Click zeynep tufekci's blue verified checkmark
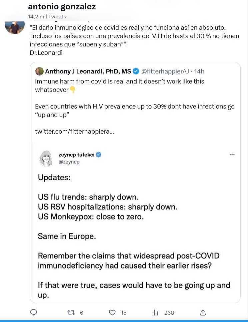Viewport: 248px width, 322px height. 99,155
